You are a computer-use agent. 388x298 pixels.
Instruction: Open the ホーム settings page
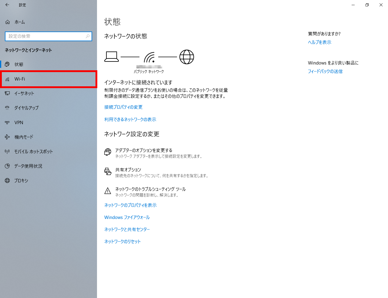click(48, 22)
